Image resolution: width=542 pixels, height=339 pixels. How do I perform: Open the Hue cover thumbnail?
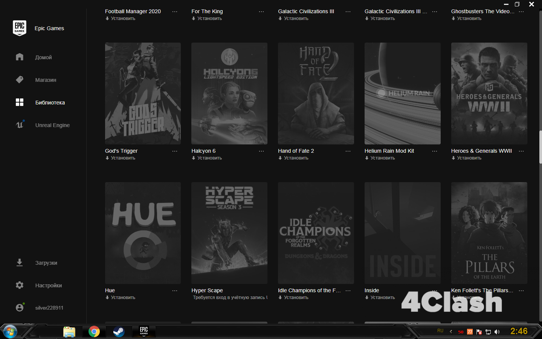(143, 233)
